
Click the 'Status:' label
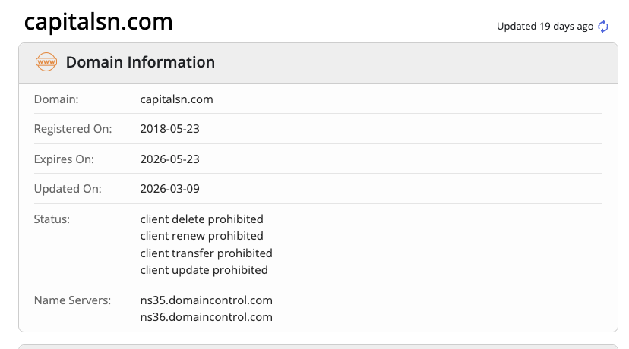tap(52, 219)
